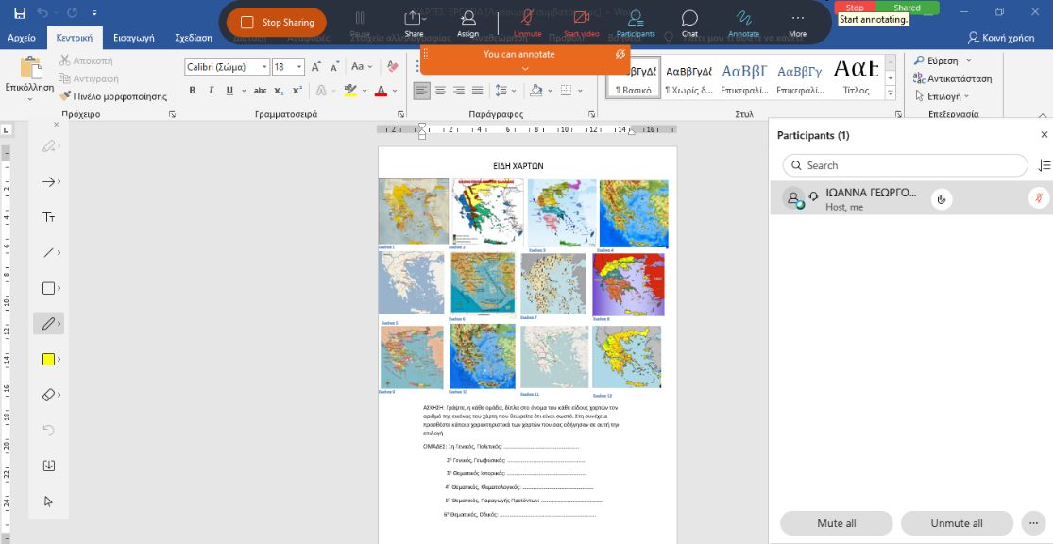Type in the participants Search field

[905, 165]
